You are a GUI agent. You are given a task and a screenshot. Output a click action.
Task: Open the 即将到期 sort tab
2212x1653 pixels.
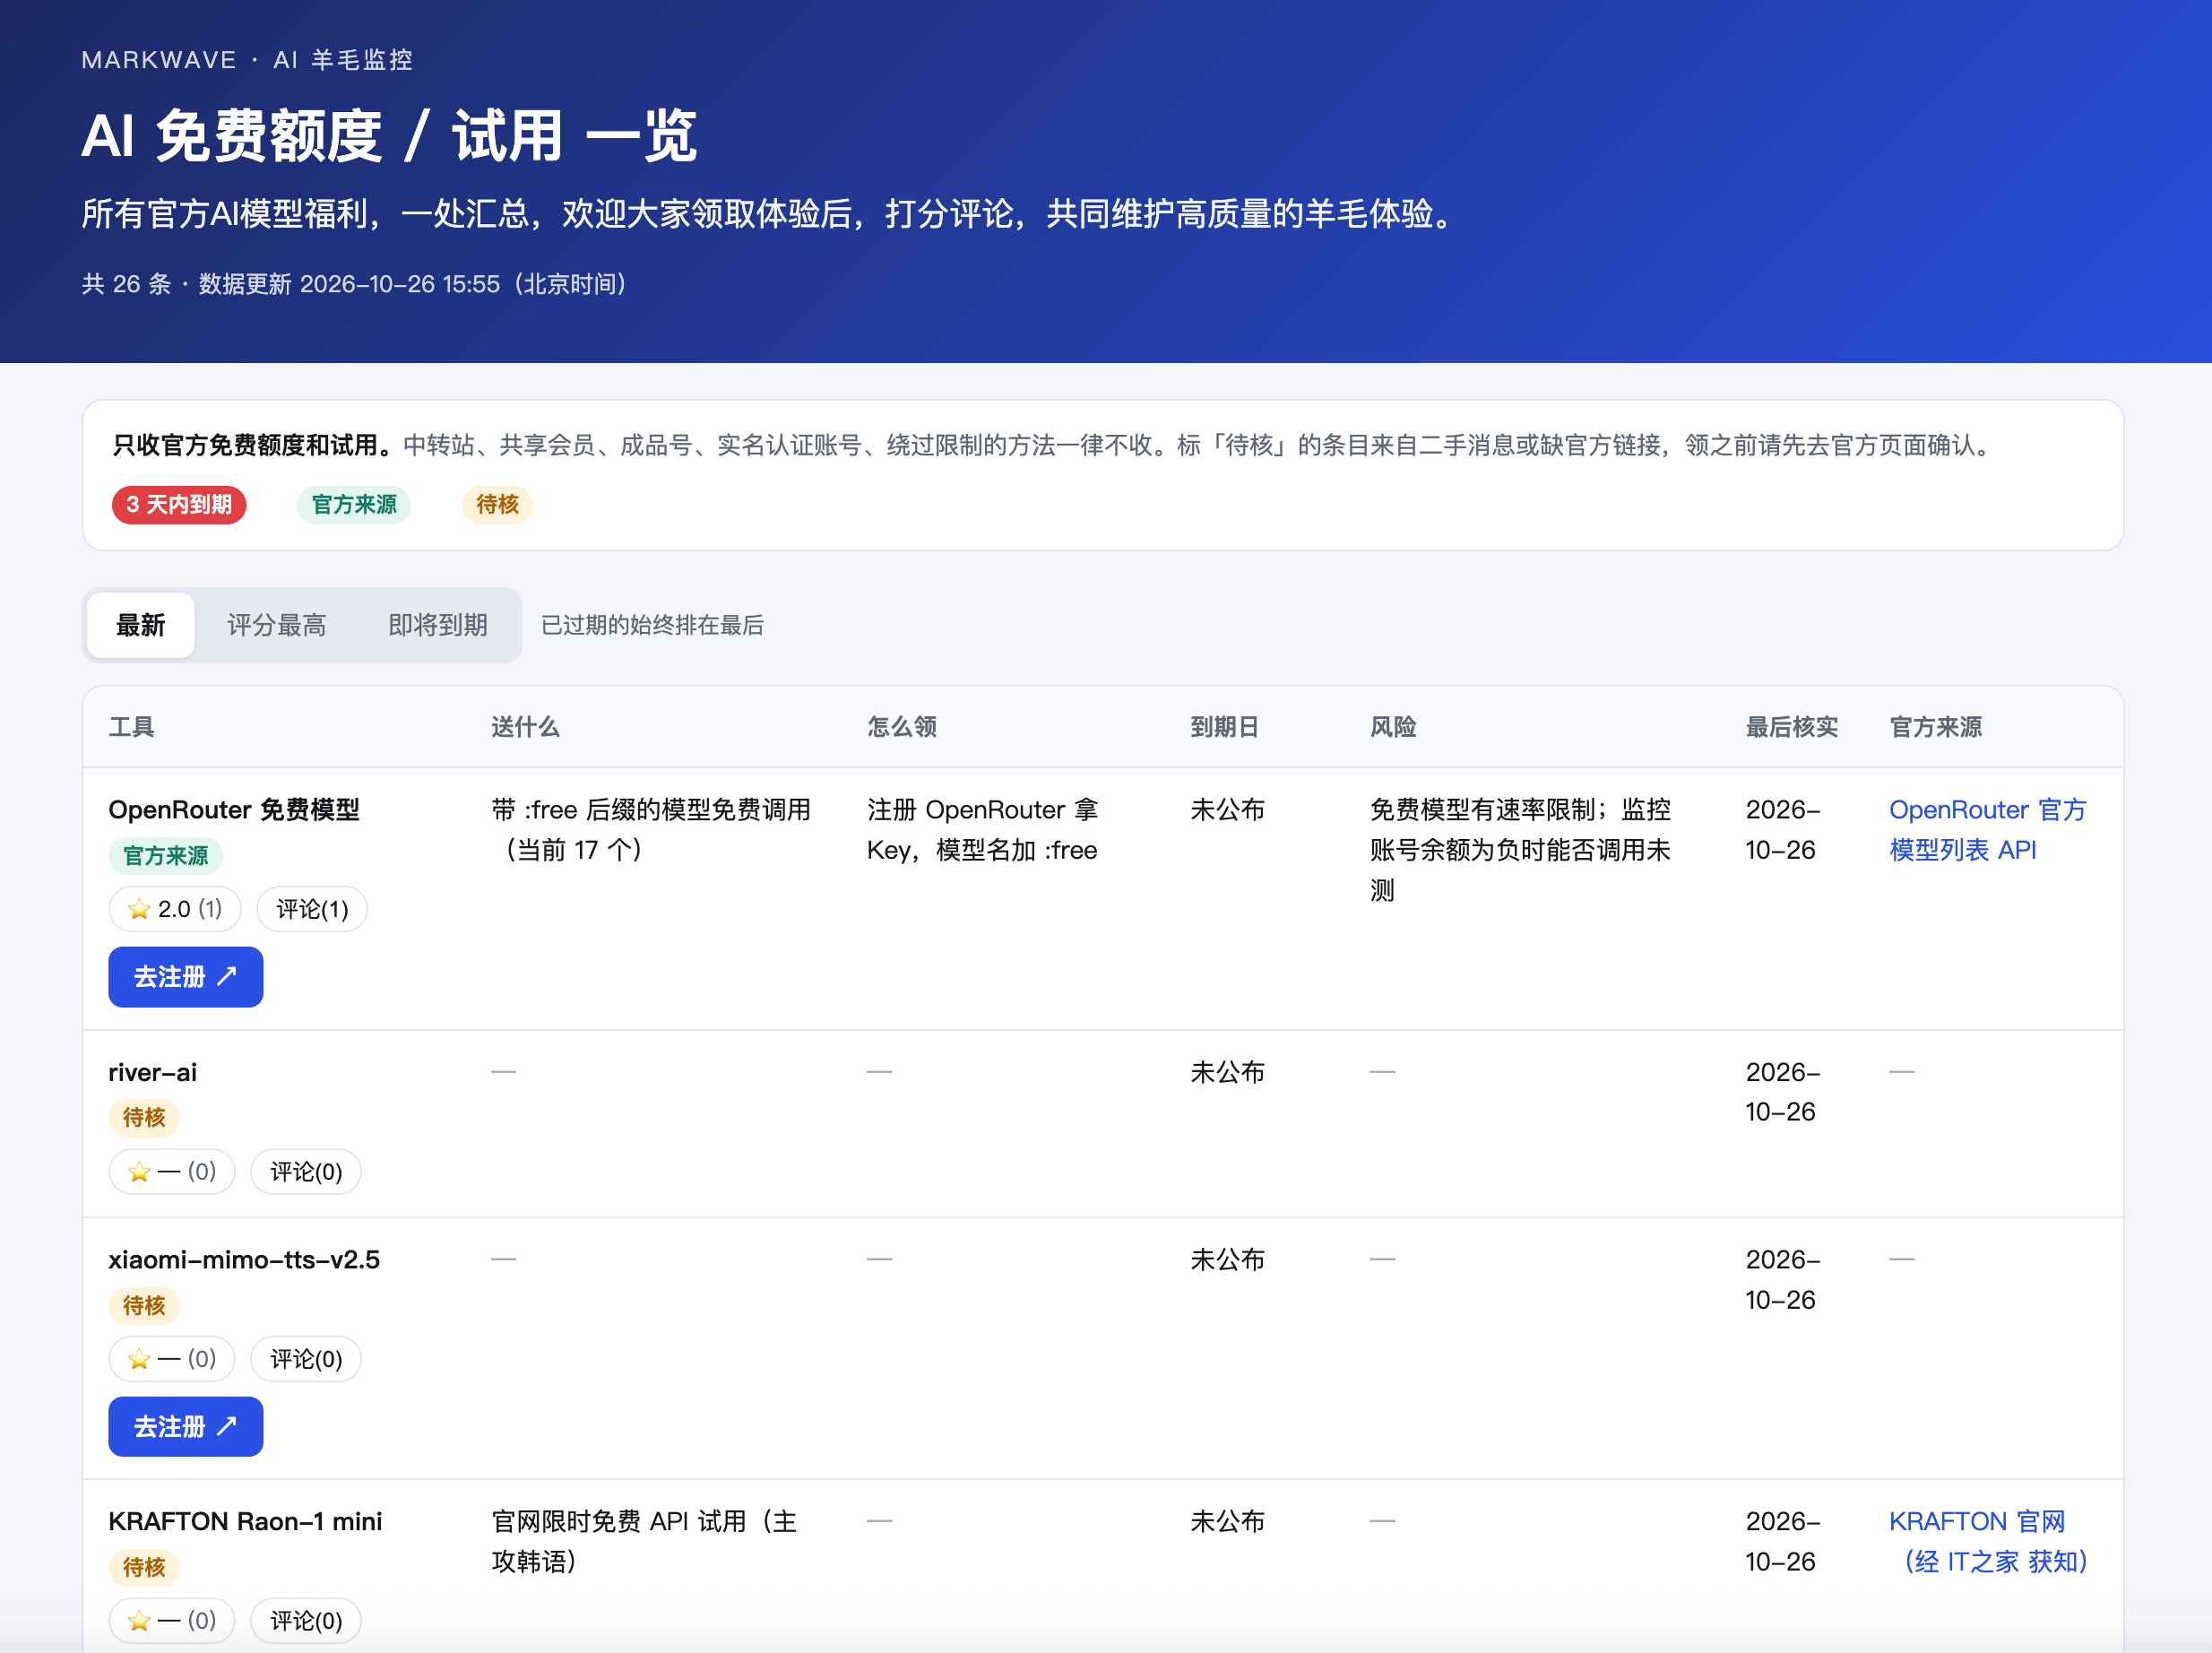click(x=437, y=625)
